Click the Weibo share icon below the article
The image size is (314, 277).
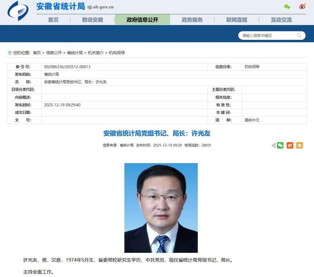[x=290, y=145]
